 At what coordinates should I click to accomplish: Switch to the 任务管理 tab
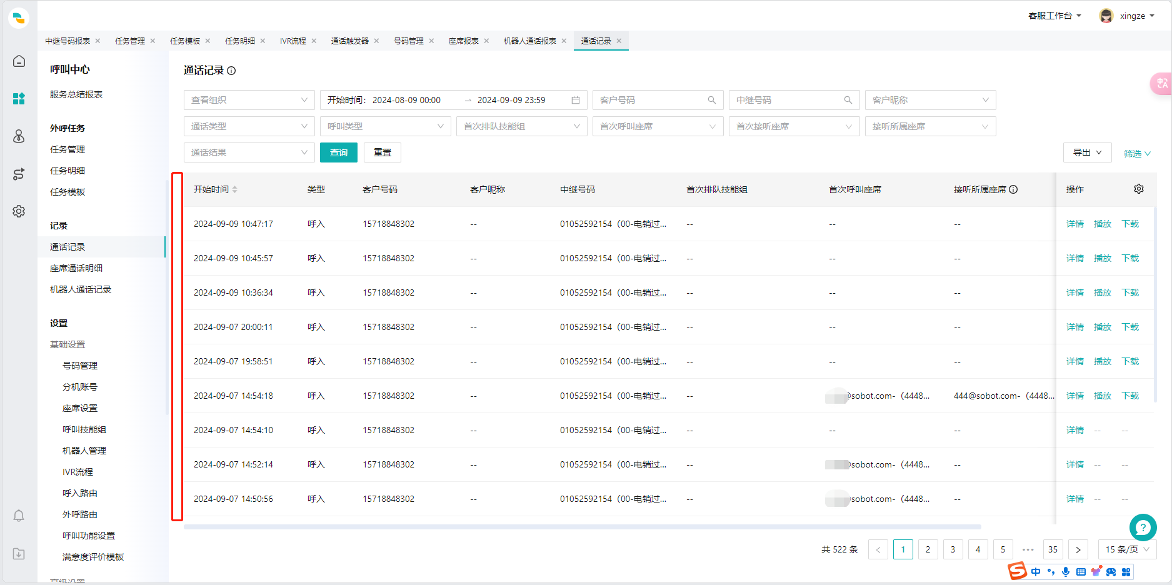[130, 41]
